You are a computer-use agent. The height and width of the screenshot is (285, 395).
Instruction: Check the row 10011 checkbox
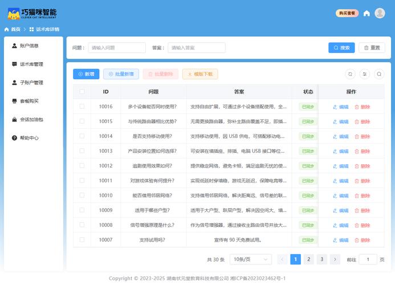82,181
